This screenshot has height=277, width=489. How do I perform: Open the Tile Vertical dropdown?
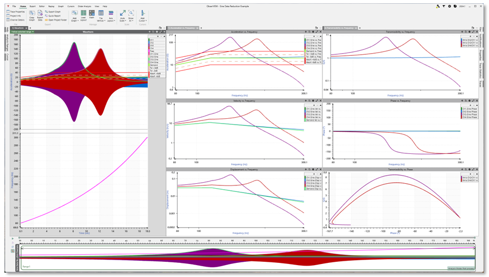[x=101, y=16]
